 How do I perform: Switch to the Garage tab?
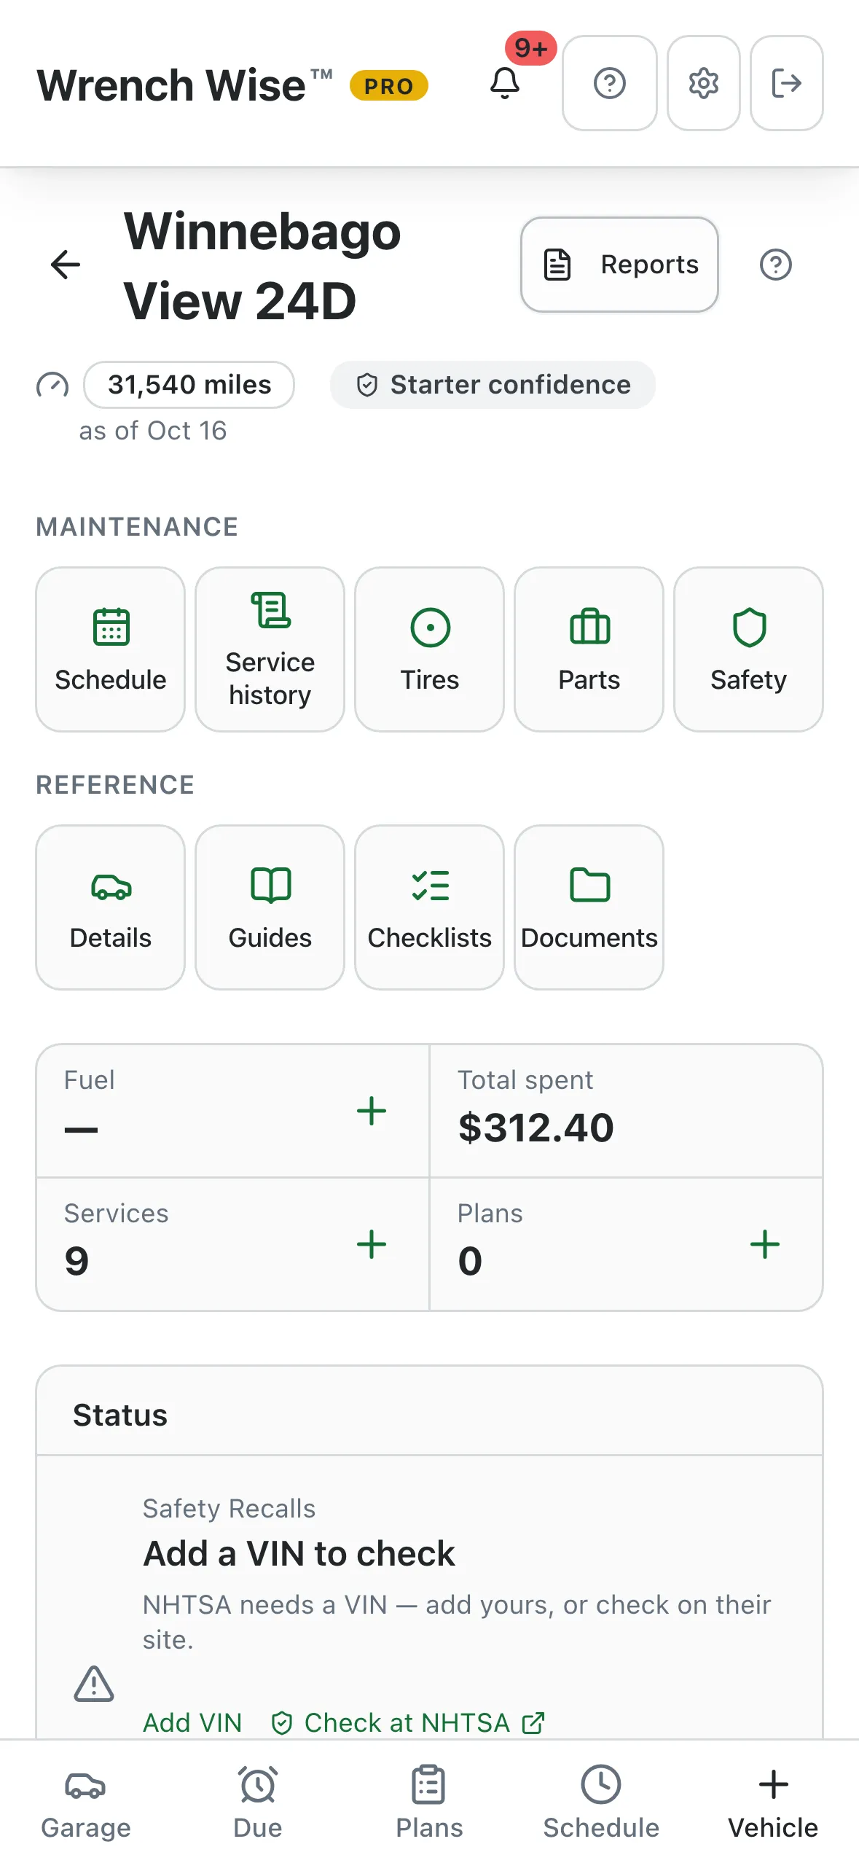[x=86, y=1802]
